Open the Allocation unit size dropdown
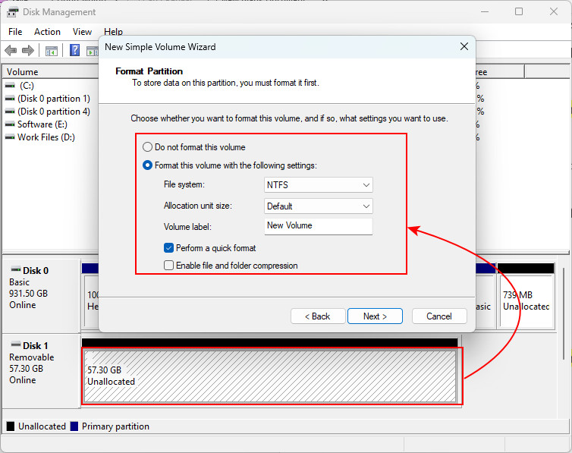 tap(318, 206)
